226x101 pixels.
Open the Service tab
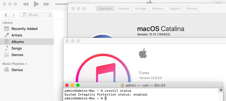(192, 8)
